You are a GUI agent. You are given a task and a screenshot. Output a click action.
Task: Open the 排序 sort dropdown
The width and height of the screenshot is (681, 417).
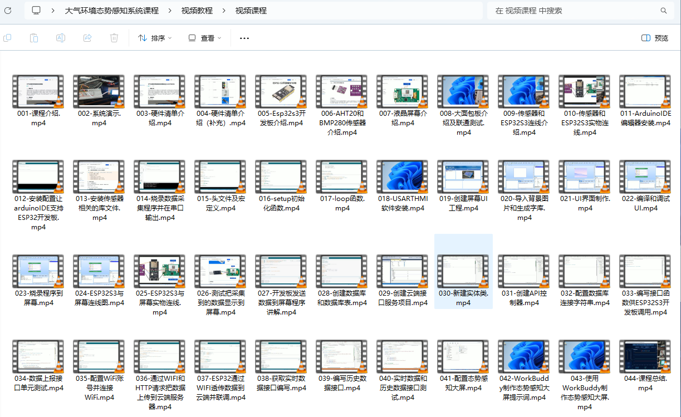point(155,38)
